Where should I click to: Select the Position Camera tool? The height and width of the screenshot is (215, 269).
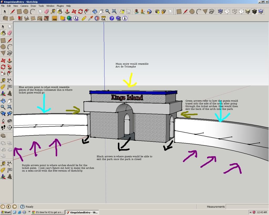coord(3,121)
